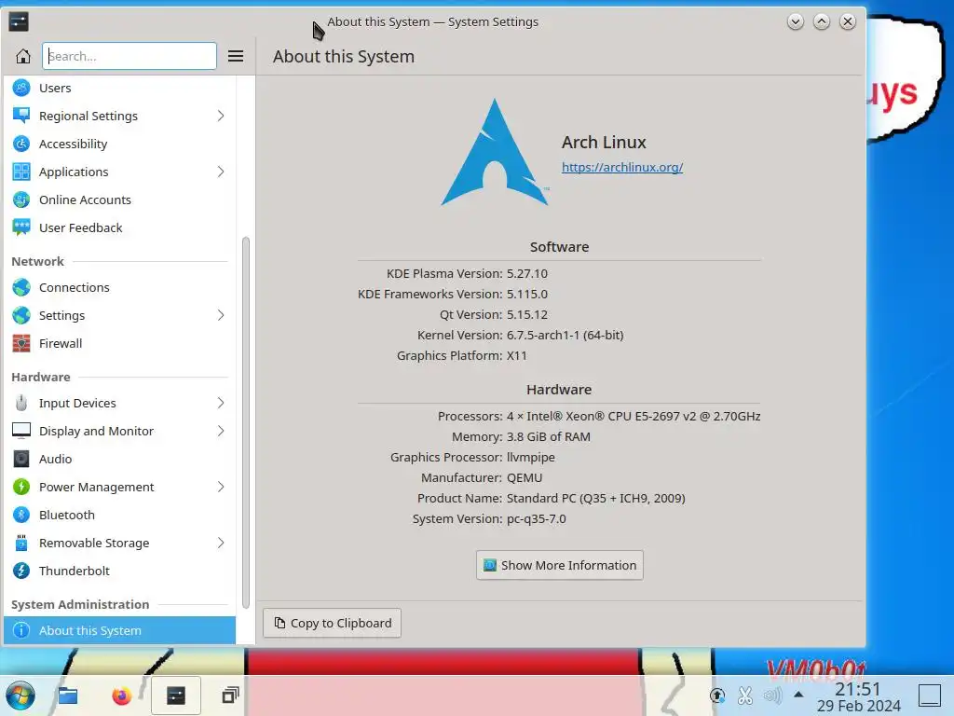Click the Removable Storage USB icon
954x716 pixels.
click(x=21, y=544)
